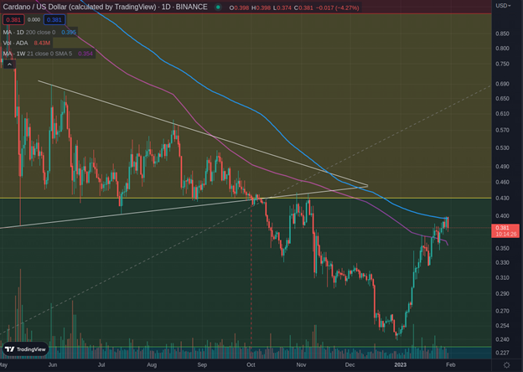Click the 0.240 price axis label
Screen dimensions: 523x372
click(502, 339)
